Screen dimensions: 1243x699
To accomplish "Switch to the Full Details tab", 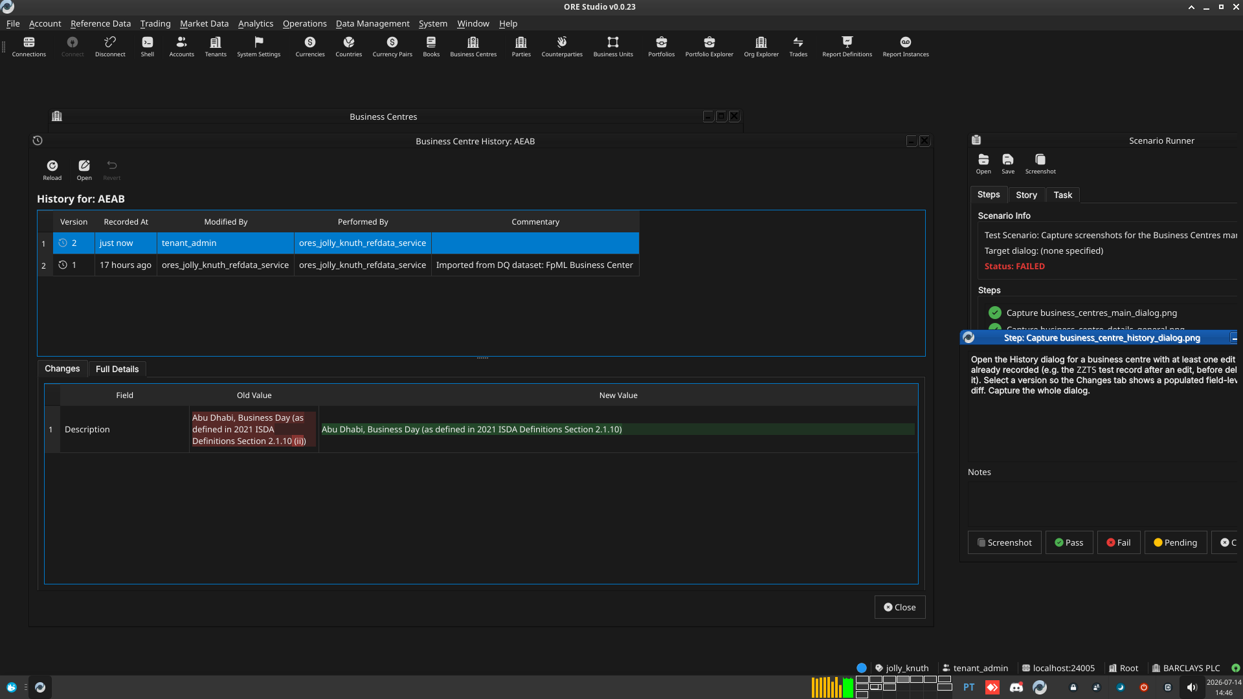I will pyautogui.click(x=117, y=369).
